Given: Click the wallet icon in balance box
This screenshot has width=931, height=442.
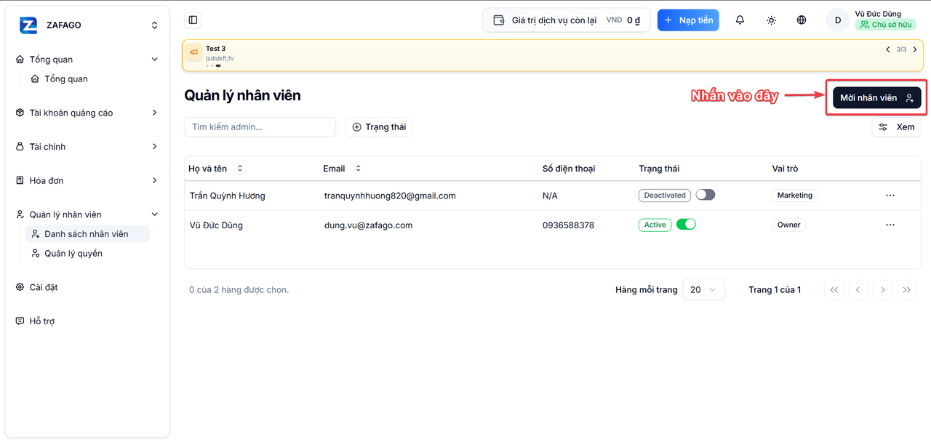Looking at the screenshot, I should 499,20.
